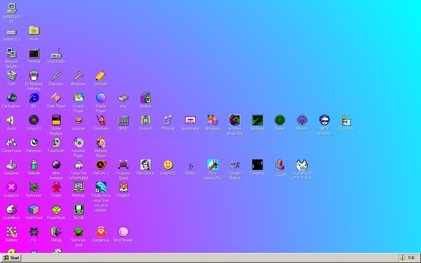This screenshot has width=421, height=263.
Task: Launch Fibo Clicker
Action: coord(145,165)
